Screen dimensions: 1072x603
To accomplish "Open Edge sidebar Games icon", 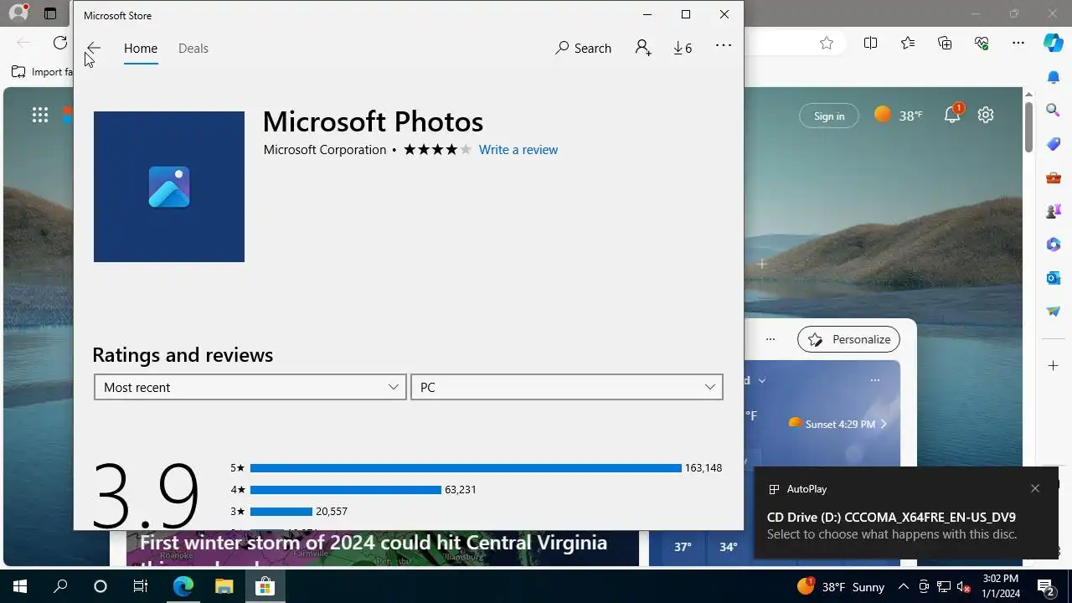I will pos(1054,211).
